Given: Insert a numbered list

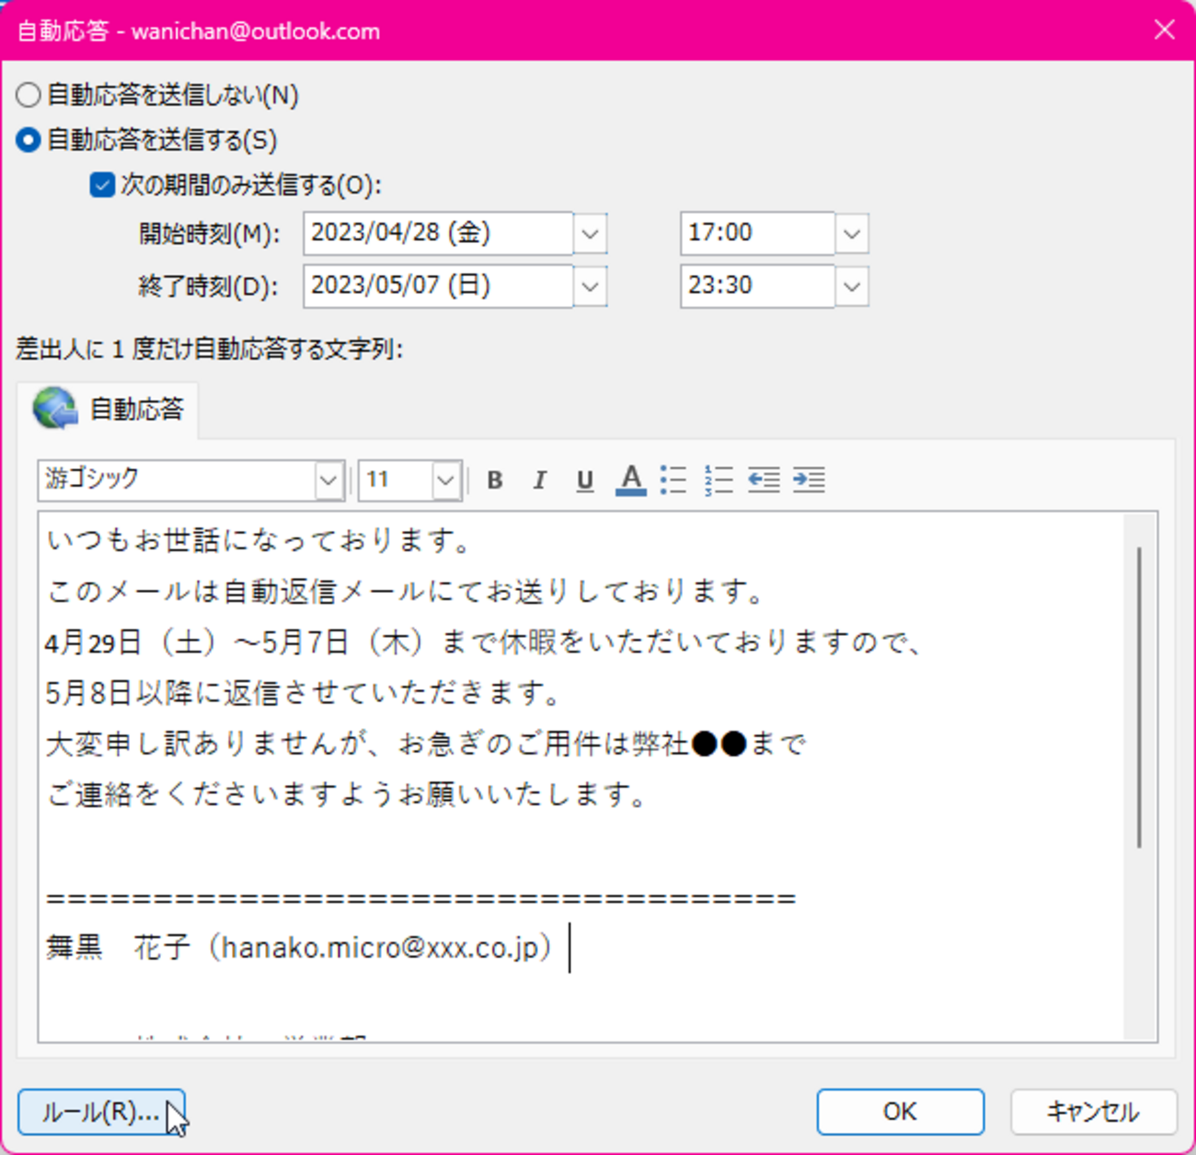Looking at the screenshot, I should (x=719, y=479).
